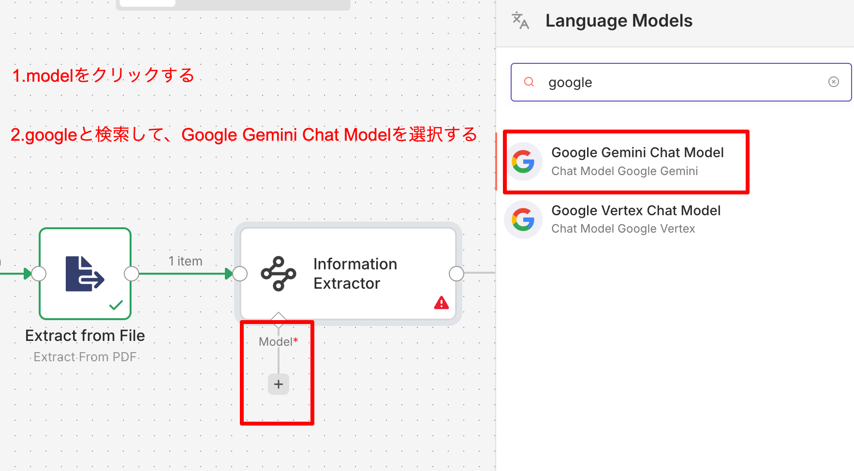Viewport: 854px width, 471px height.
Task: Click the magnifier icon in search box
Action: [x=529, y=82]
